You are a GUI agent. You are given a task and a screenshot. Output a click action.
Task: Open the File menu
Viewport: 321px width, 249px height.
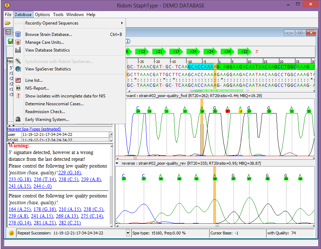click(8, 15)
